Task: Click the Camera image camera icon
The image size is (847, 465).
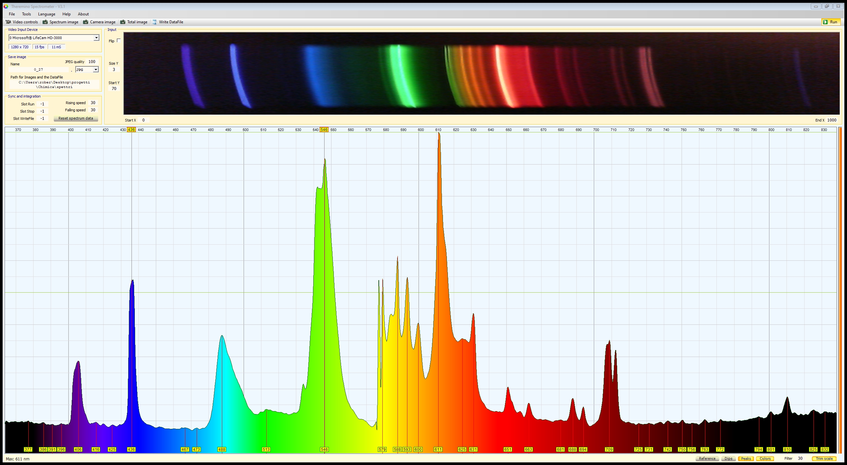Action: click(x=85, y=22)
